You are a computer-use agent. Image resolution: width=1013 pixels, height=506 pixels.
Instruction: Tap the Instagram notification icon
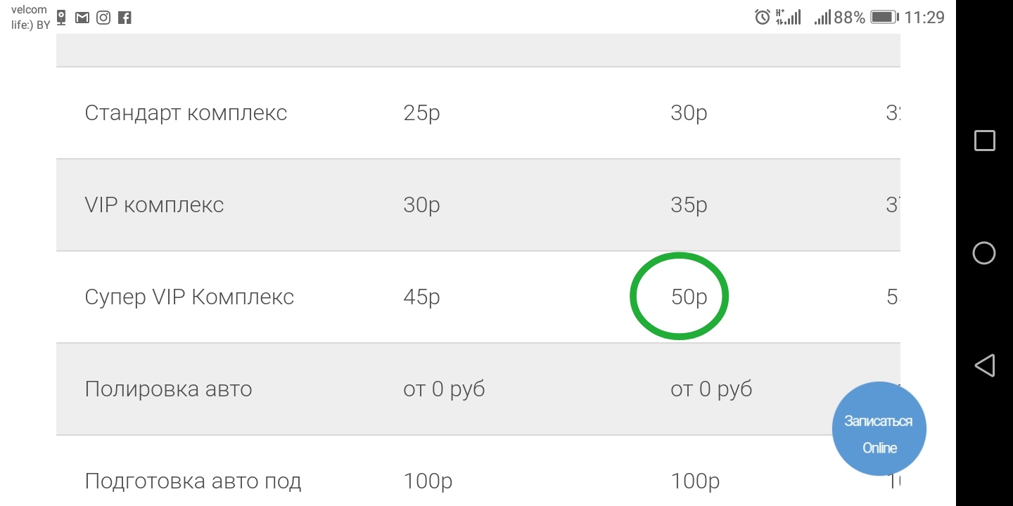tap(103, 18)
